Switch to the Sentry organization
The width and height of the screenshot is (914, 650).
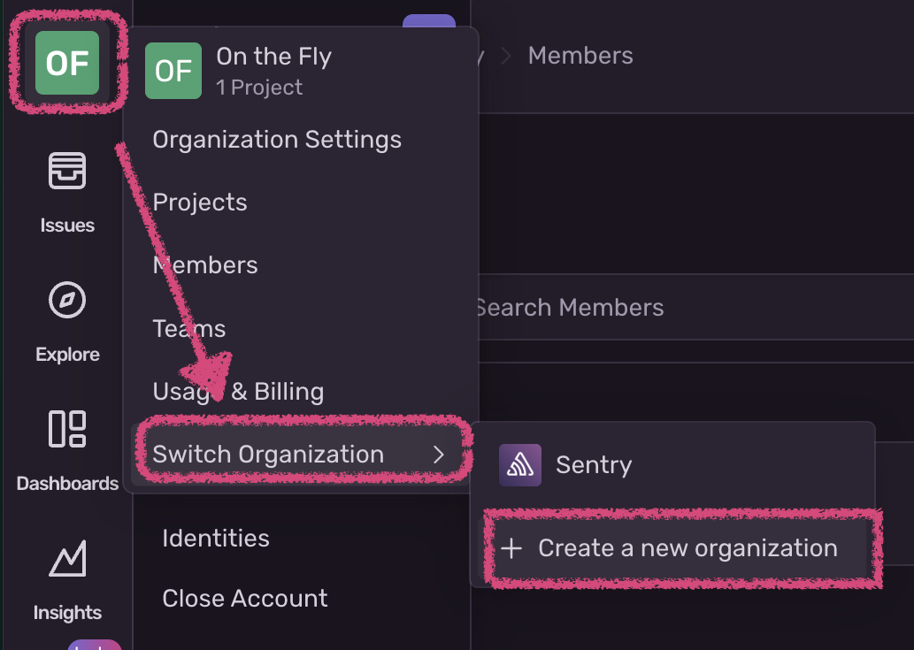(593, 465)
